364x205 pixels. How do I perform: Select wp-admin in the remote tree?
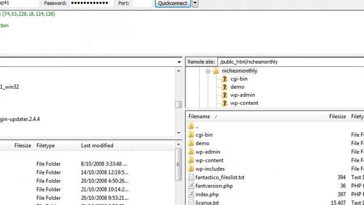(243, 95)
